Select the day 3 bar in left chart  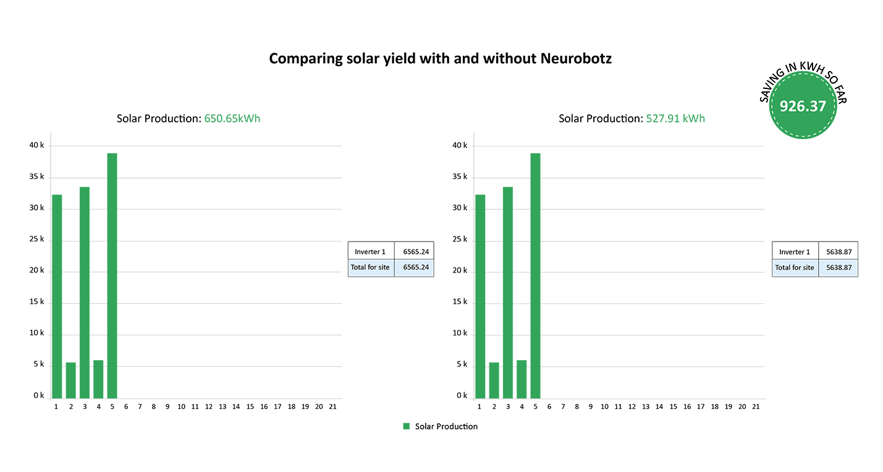click(85, 292)
